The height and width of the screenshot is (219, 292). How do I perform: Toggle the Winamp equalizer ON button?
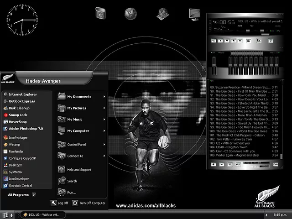pyautogui.click(x=213, y=52)
